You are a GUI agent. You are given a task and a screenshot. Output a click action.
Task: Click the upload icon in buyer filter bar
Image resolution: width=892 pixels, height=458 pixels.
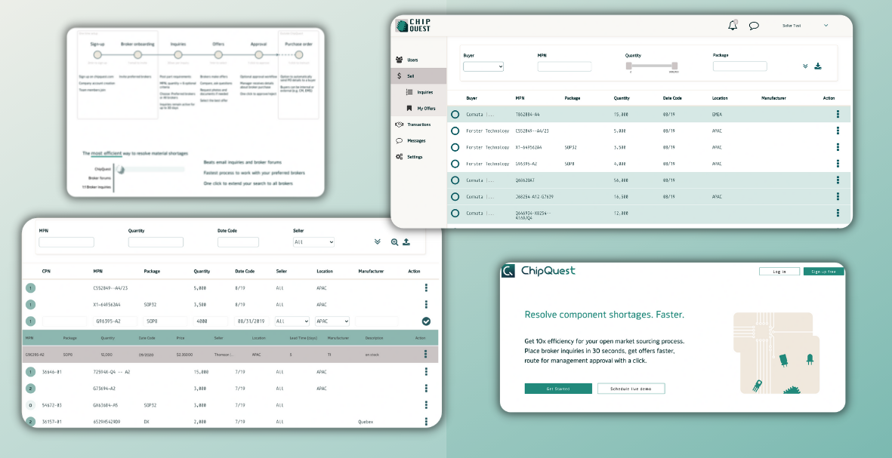click(406, 242)
